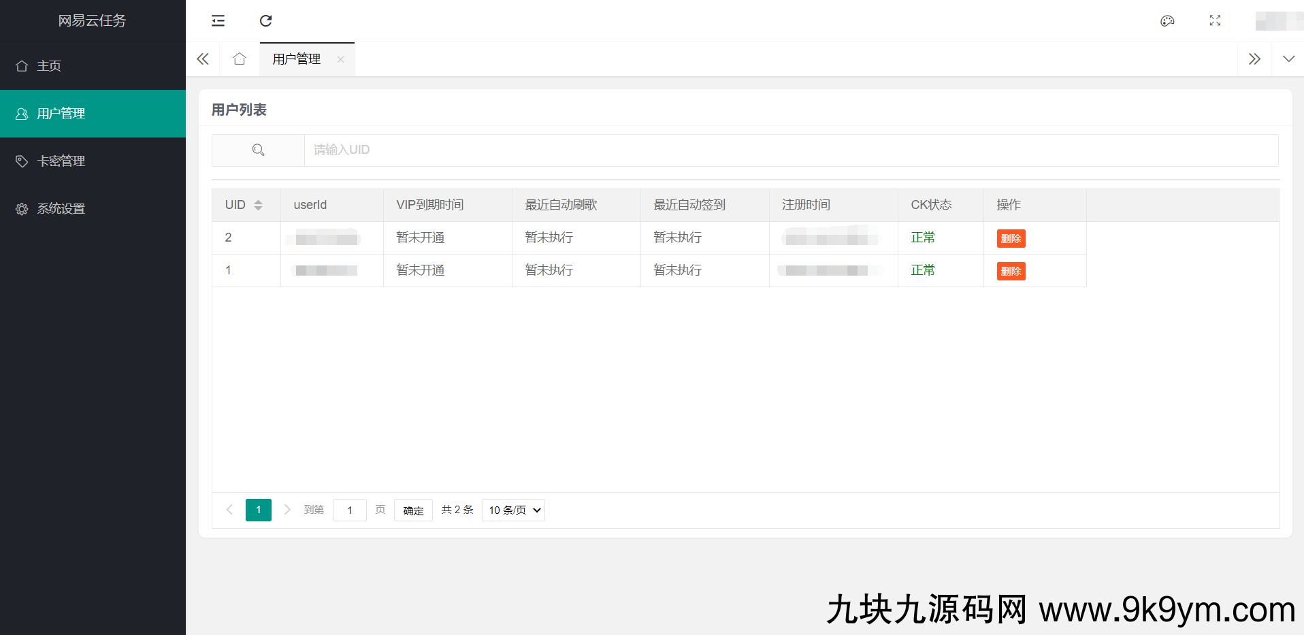Click the double-arrow to scroll tabs left

[202, 59]
